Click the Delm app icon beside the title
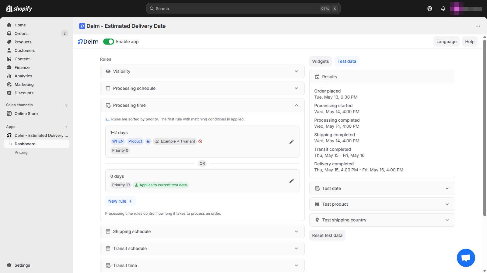The width and height of the screenshot is (487, 273). [x=82, y=26]
